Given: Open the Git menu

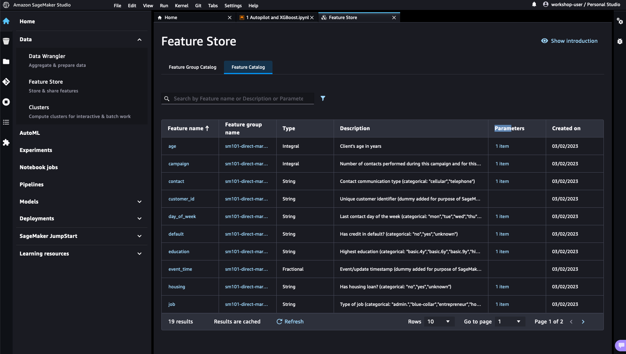Looking at the screenshot, I should (x=198, y=5).
